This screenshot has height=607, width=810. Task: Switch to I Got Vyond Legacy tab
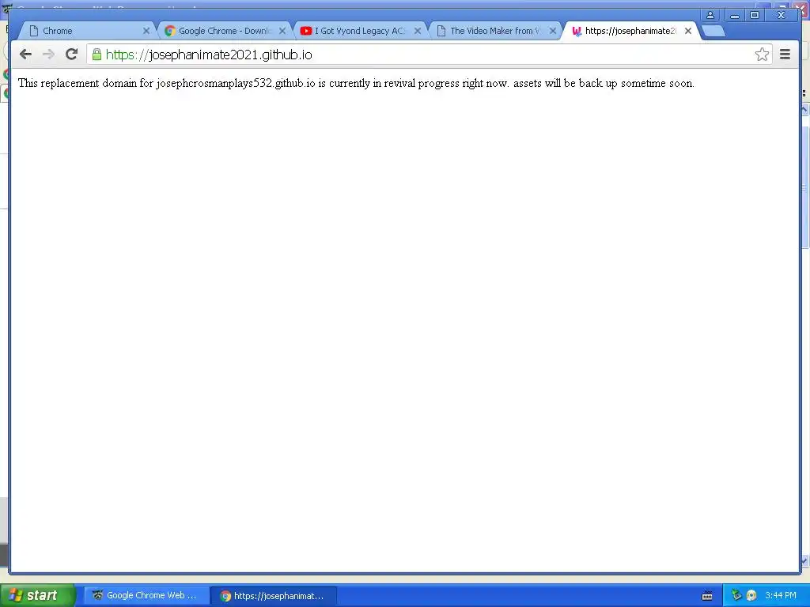click(360, 31)
